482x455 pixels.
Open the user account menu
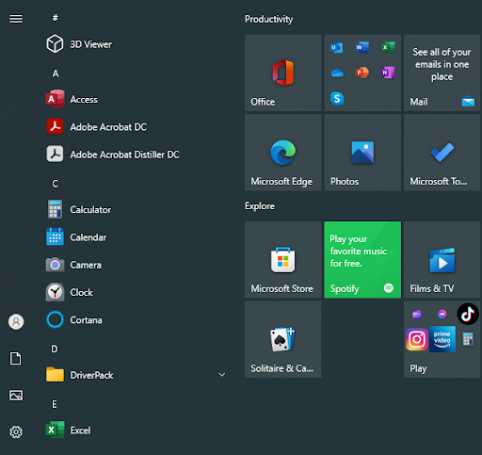(16, 321)
